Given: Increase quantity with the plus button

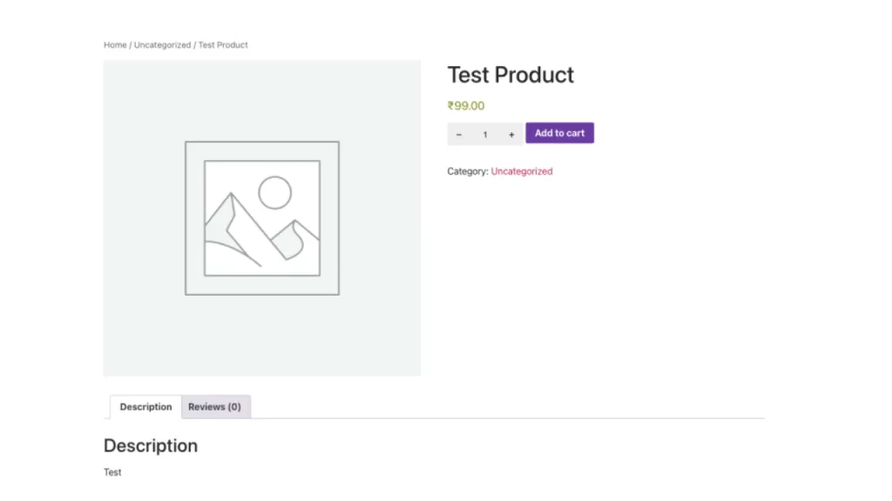Looking at the screenshot, I should point(511,134).
